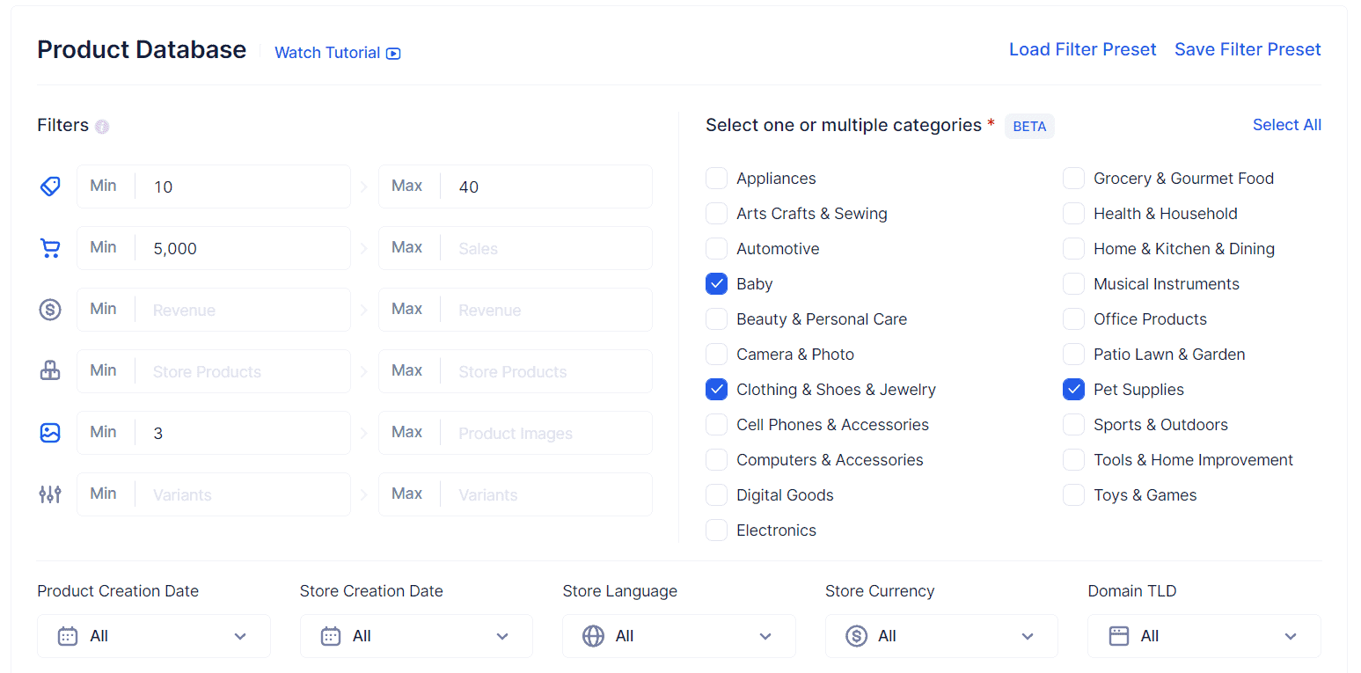Image resolution: width=1361 pixels, height=673 pixels.
Task: Click the product images picture icon
Action: [x=50, y=432]
